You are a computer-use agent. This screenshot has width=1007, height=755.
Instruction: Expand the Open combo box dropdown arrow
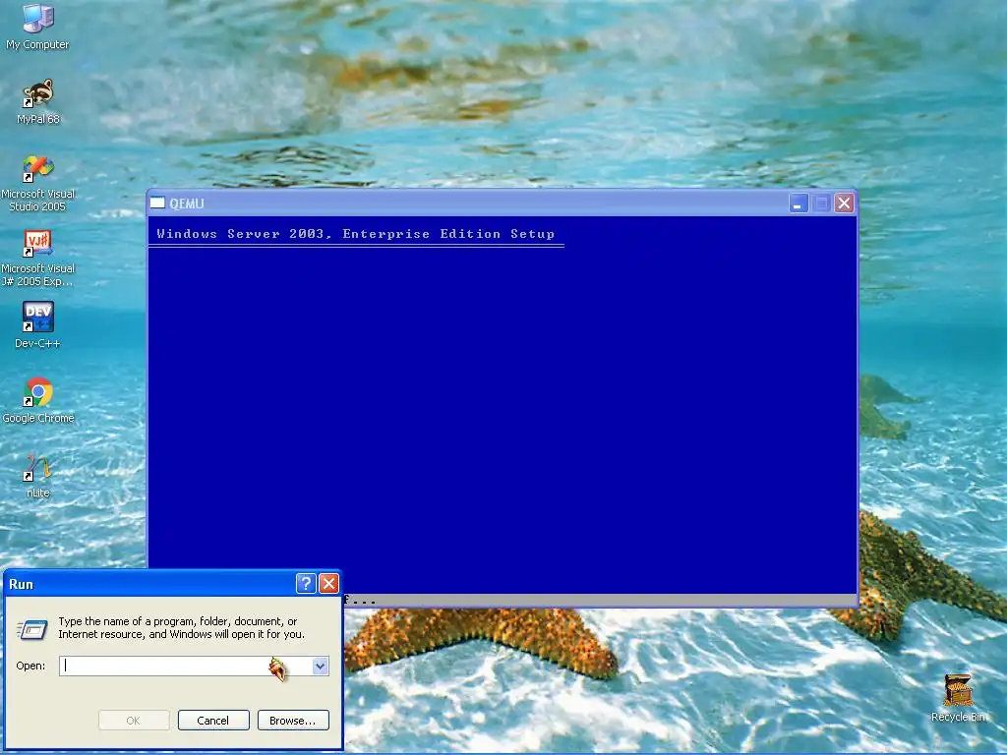pos(321,667)
